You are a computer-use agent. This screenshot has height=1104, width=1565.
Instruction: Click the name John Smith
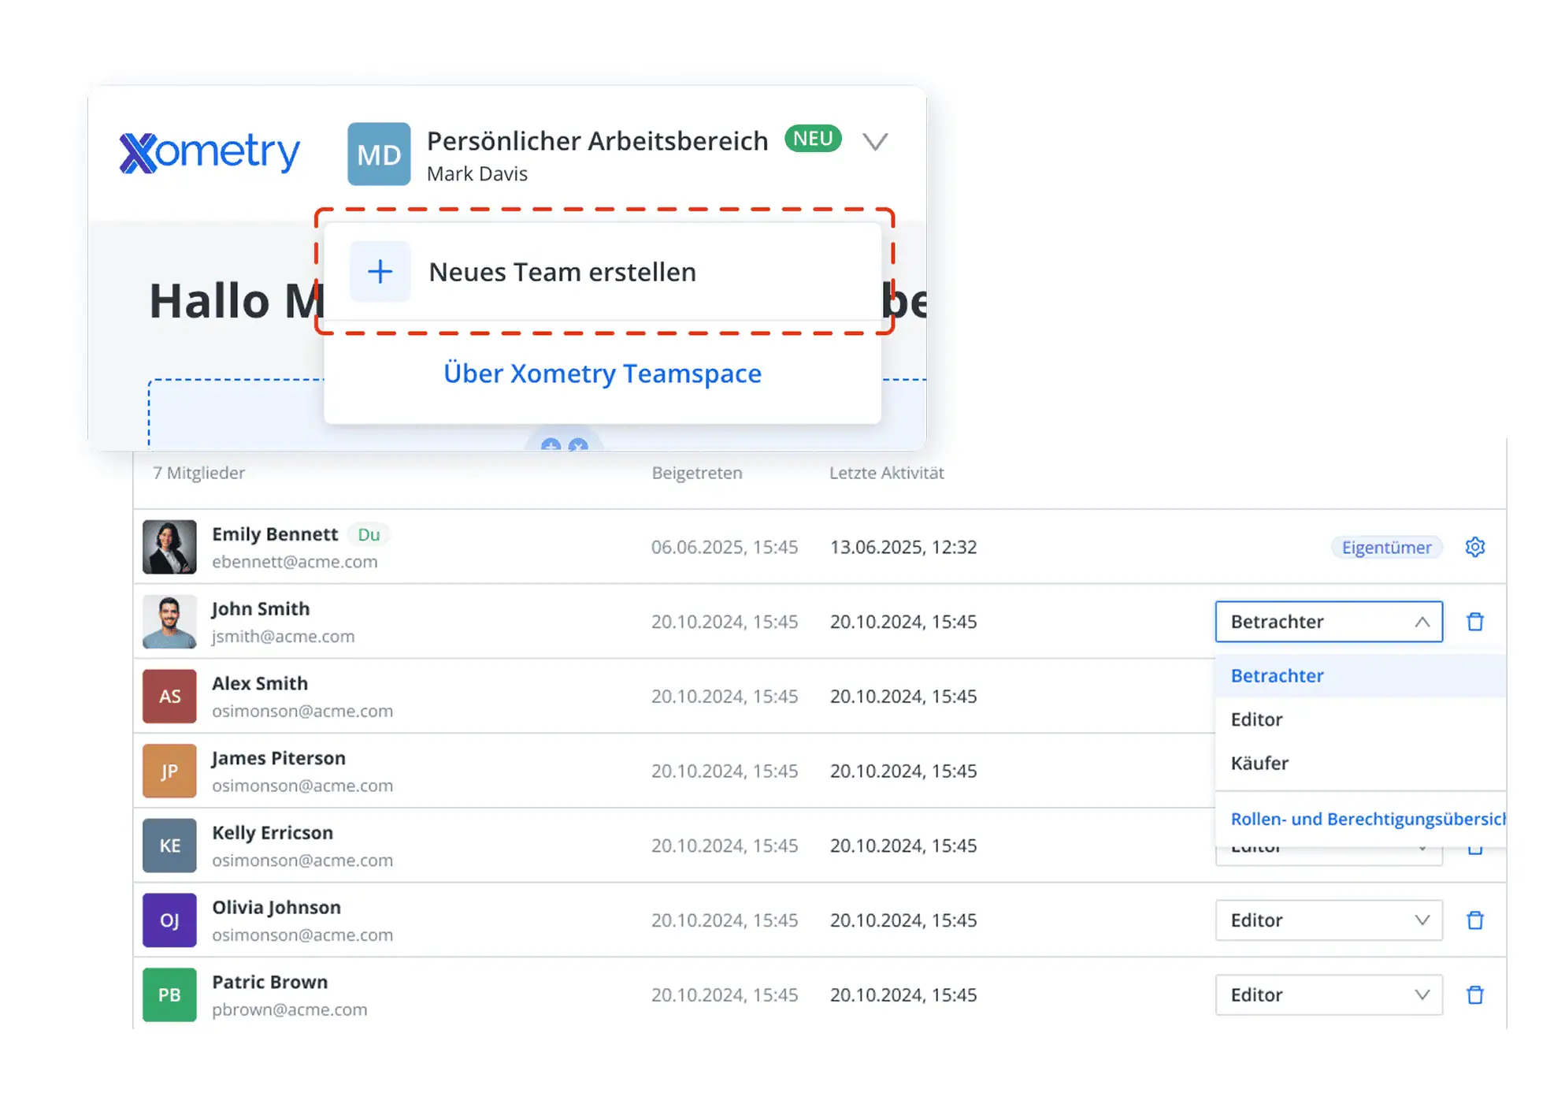click(x=261, y=609)
